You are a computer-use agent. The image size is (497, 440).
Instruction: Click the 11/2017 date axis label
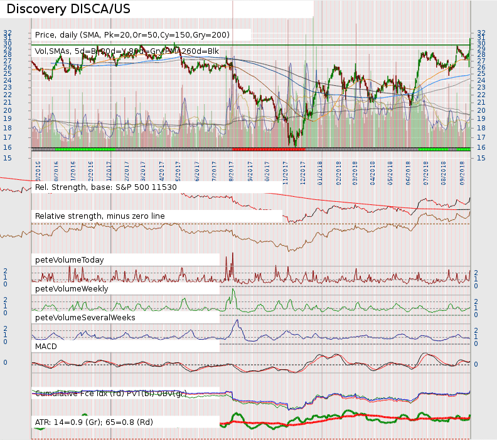[285, 173]
